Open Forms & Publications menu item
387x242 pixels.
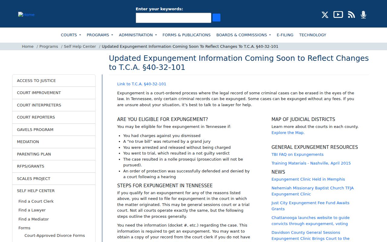pyautogui.click(x=187, y=35)
